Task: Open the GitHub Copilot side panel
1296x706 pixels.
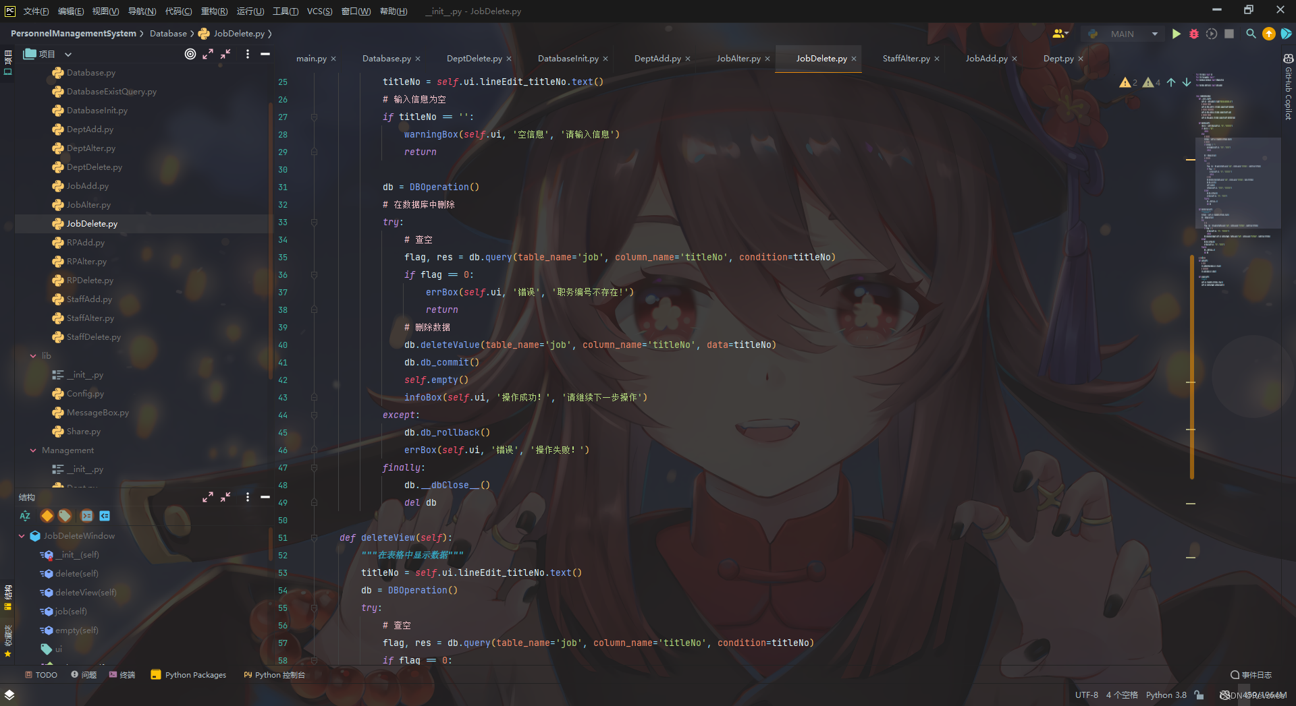Action: point(1288,88)
